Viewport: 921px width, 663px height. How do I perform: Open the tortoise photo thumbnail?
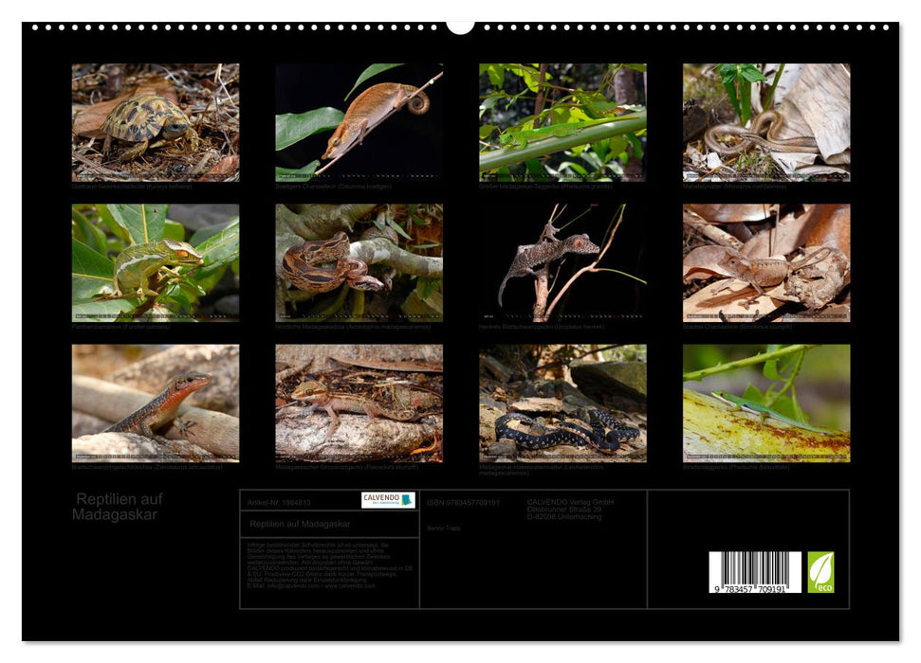(x=156, y=122)
